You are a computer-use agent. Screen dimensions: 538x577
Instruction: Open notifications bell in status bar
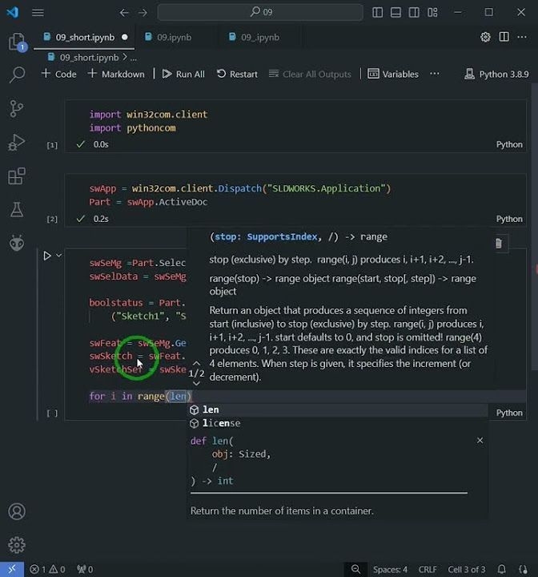pyautogui.click(x=502, y=569)
